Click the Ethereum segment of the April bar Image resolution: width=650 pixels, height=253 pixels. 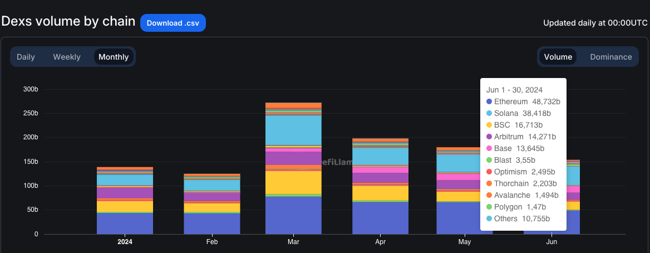tap(380, 218)
